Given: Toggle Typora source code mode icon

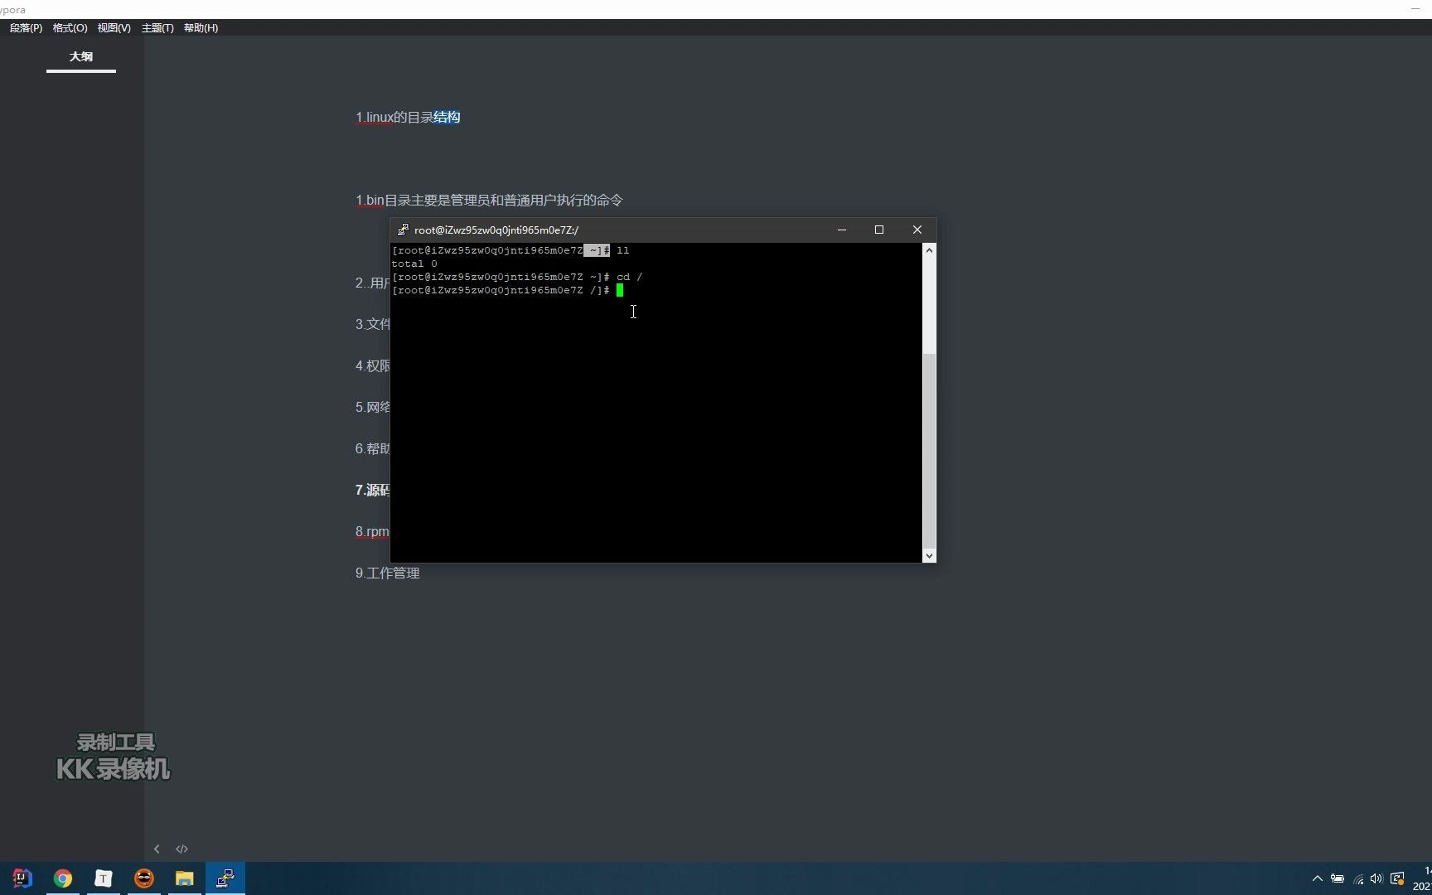Looking at the screenshot, I should click(x=181, y=849).
